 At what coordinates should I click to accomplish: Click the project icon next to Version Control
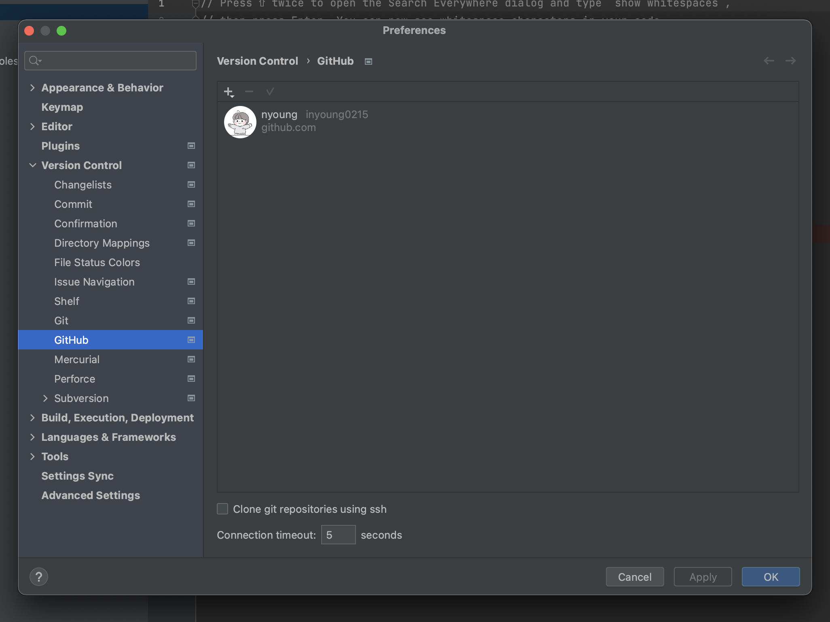(x=191, y=165)
